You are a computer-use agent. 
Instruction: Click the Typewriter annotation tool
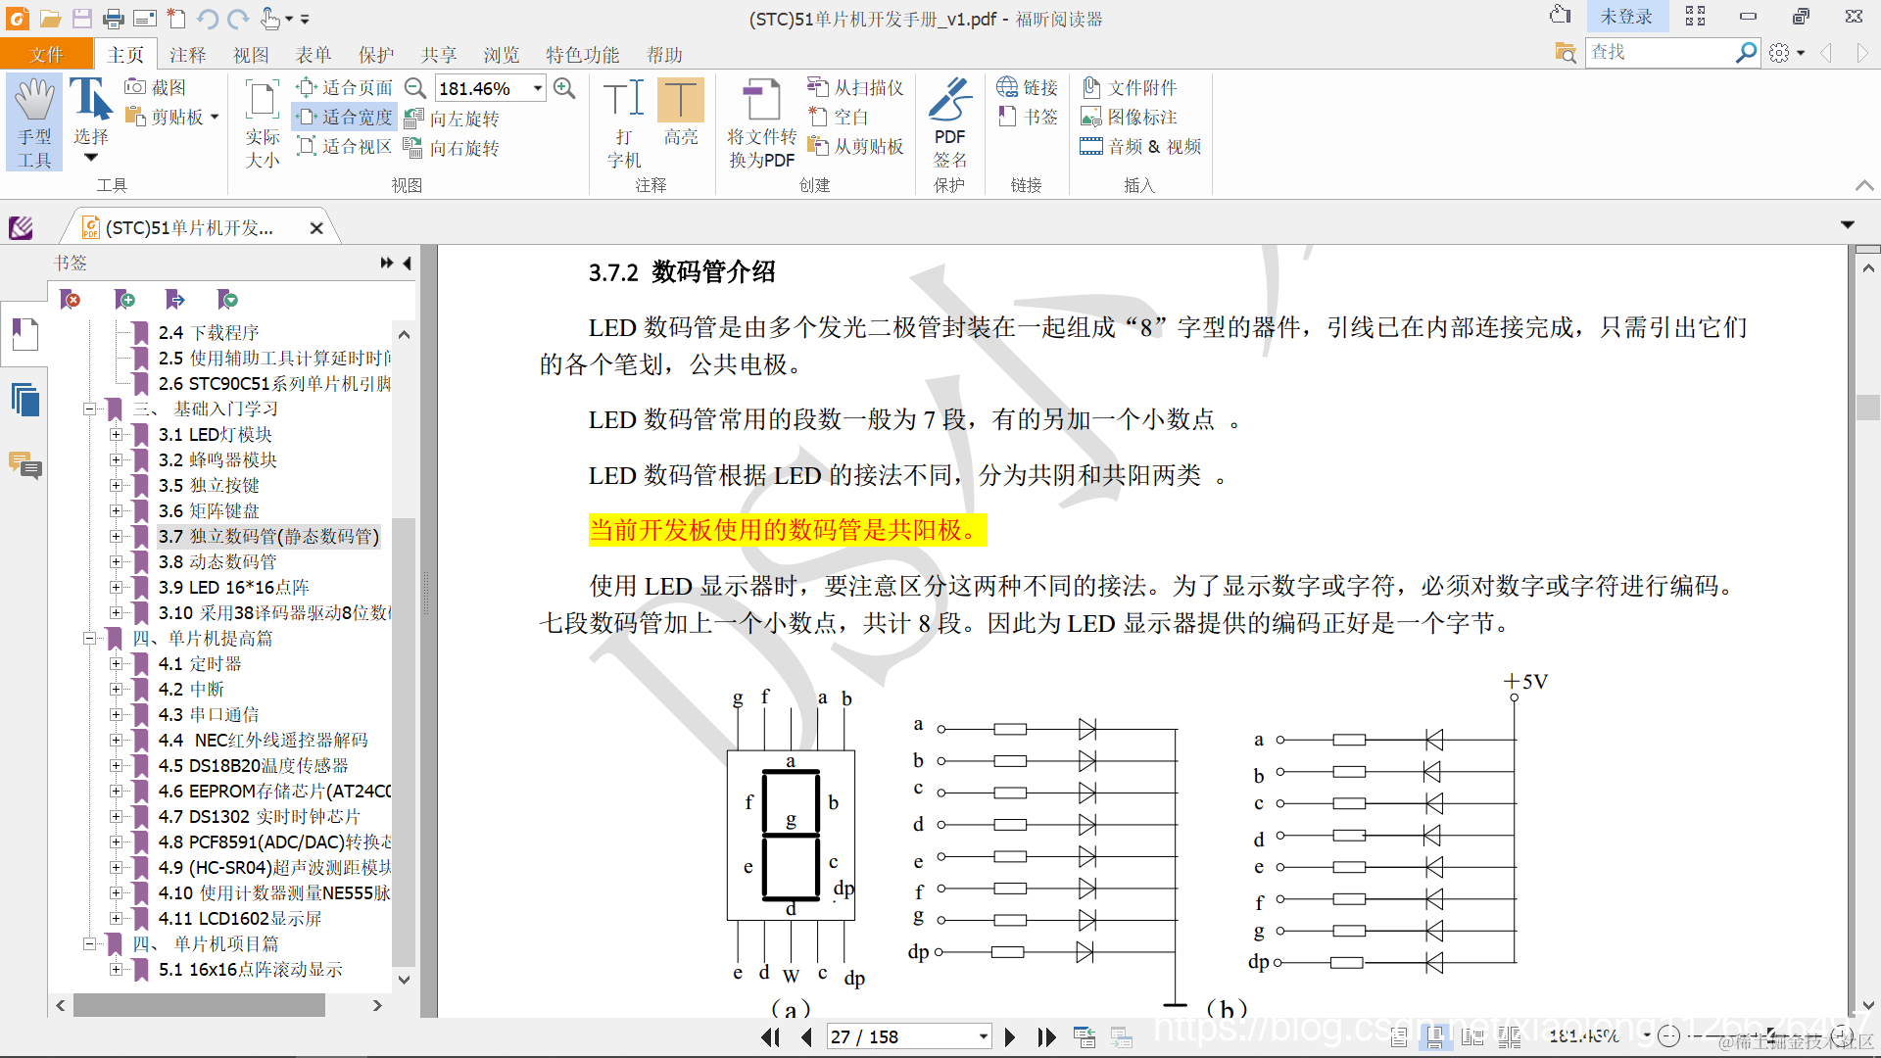[624, 121]
